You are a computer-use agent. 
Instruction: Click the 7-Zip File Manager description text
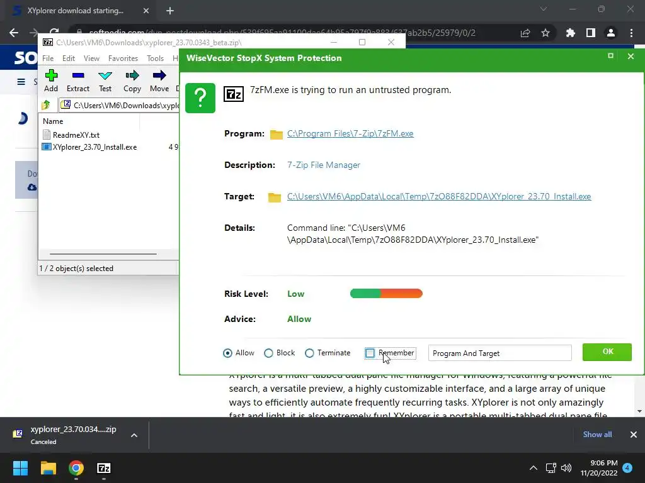tap(323, 165)
